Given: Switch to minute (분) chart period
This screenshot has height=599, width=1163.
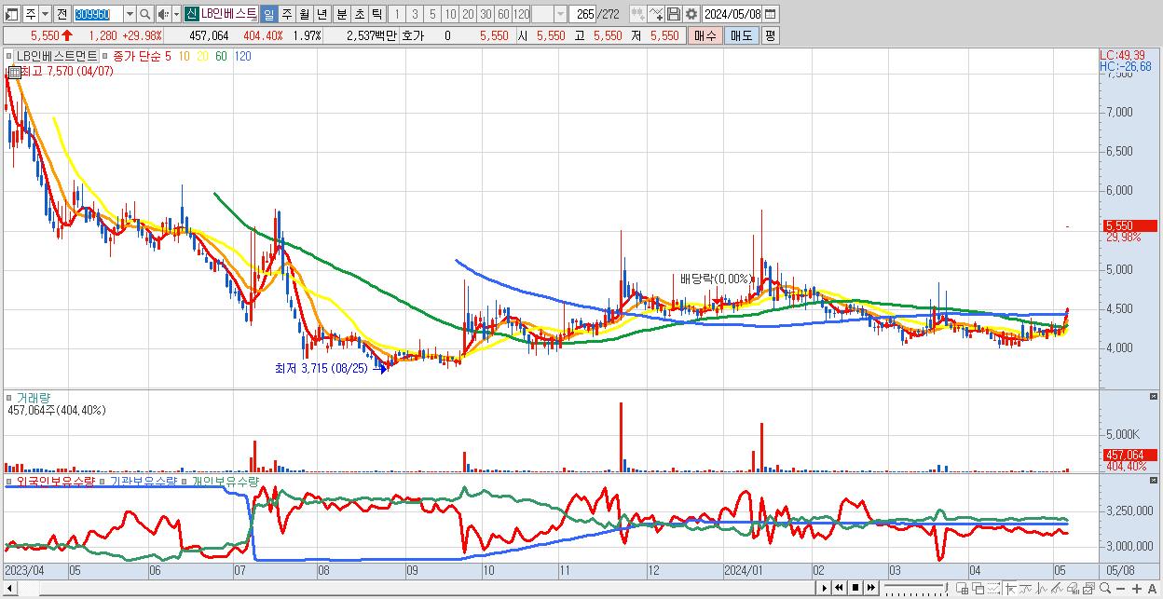Looking at the screenshot, I should [x=342, y=14].
